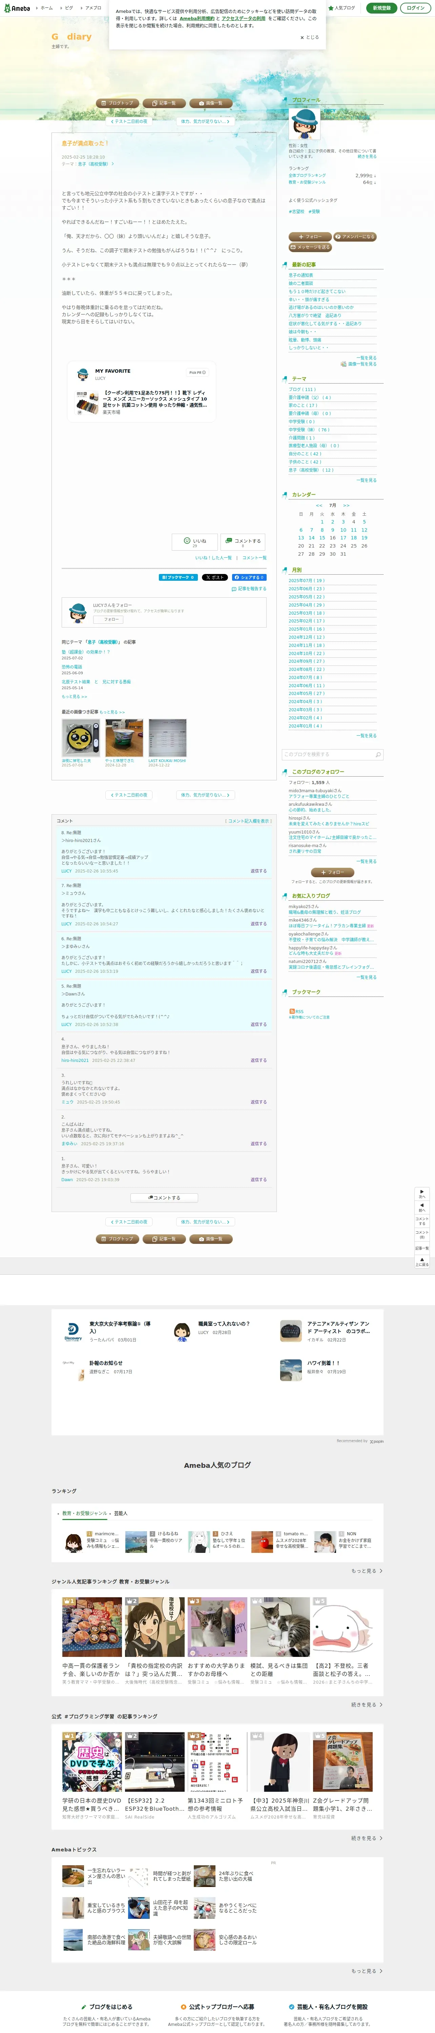Click the bottom ＋フォロー button under followers
The image size is (435, 2033).
click(332, 872)
